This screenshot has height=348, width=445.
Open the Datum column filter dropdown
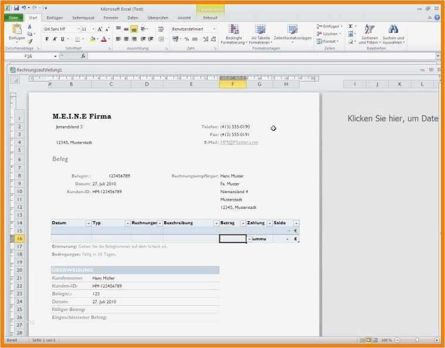pyautogui.click(x=89, y=224)
